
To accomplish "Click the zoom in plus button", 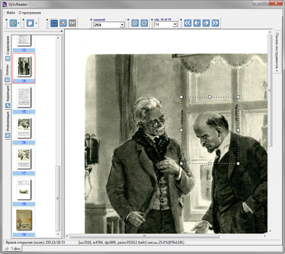I will point(135,23).
